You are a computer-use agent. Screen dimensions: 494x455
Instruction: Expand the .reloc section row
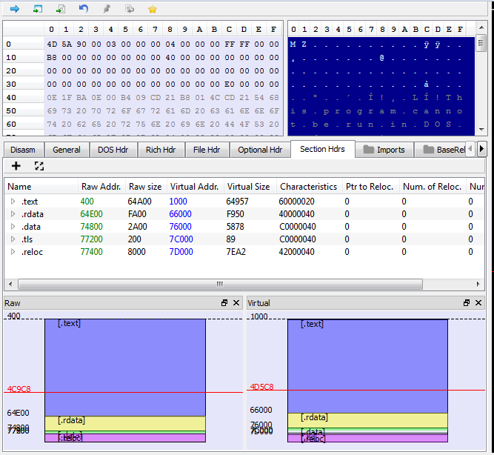13,252
